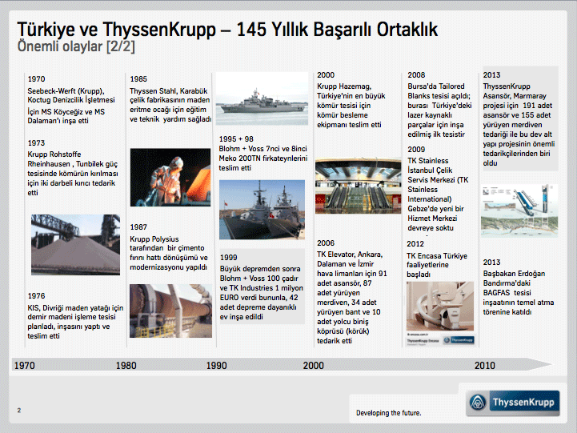The image size is (577, 433).
Task: Click the two docked frigates photo
Action: coord(262,210)
